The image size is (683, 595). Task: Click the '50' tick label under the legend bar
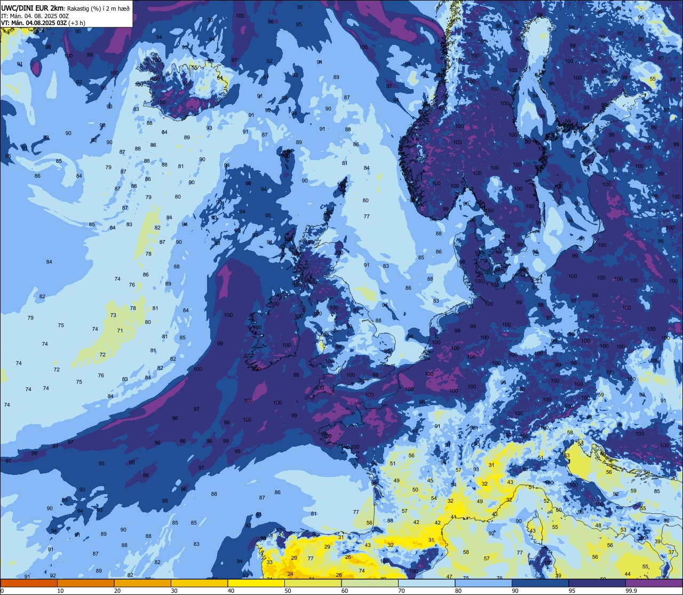pyautogui.click(x=288, y=591)
